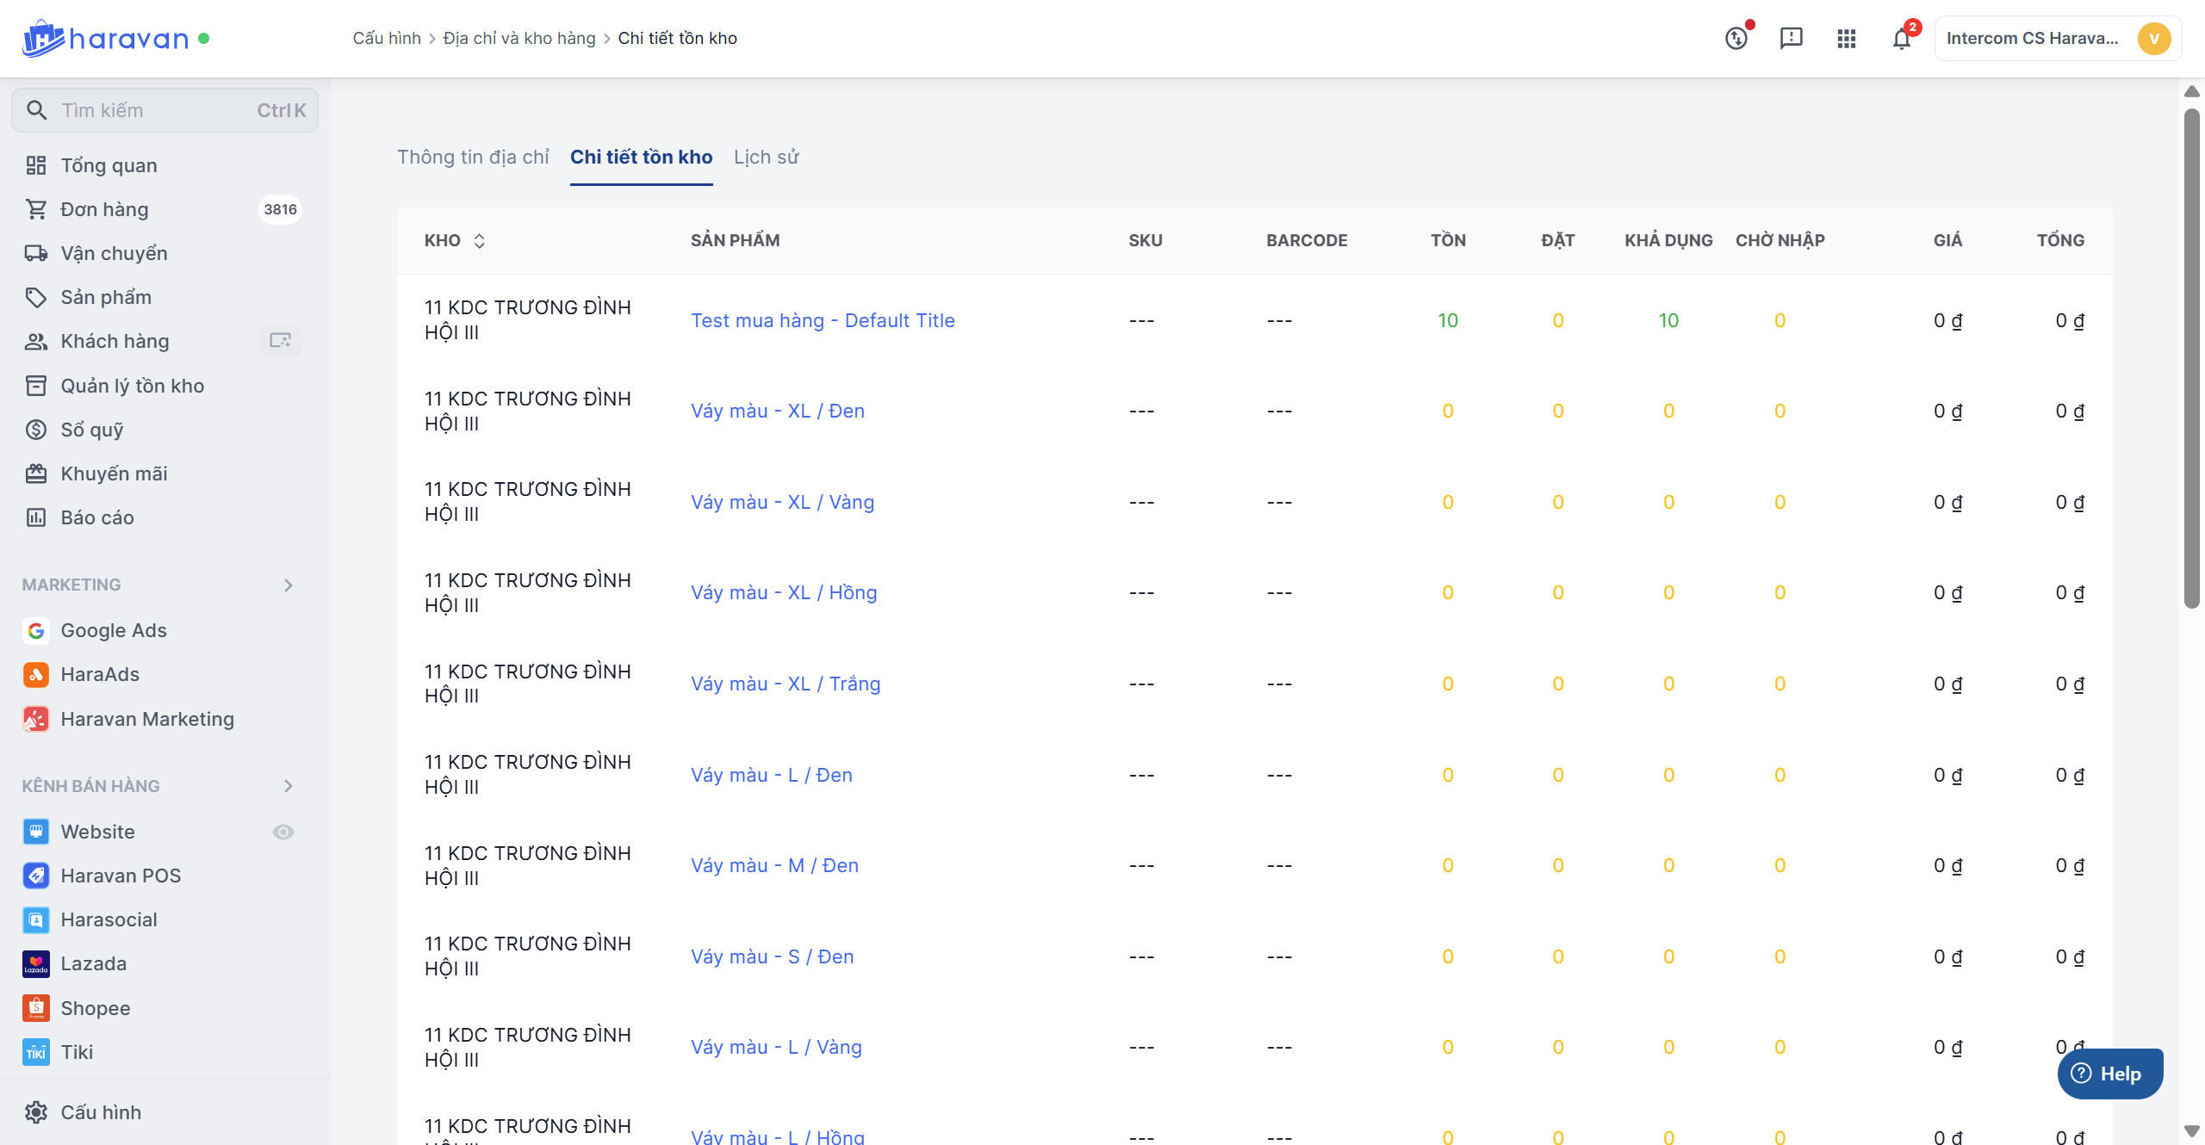
Task: Toggle Website visibility eye icon
Action: [x=283, y=832]
